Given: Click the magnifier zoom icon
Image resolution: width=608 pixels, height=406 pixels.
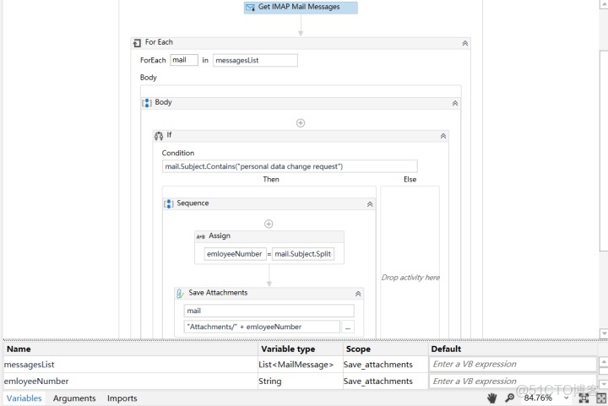Looking at the screenshot, I should coord(510,398).
